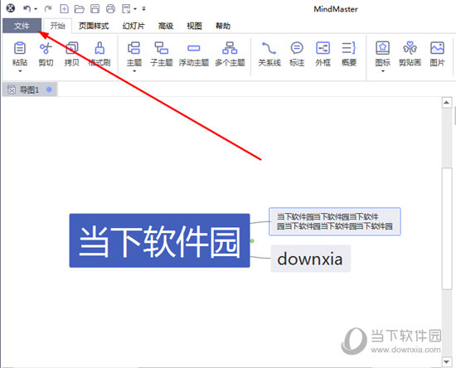Click the open folder icon

(80, 9)
